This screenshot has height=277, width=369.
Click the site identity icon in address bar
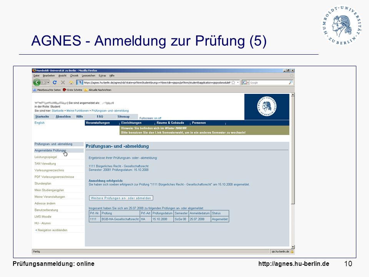point(80,82)
